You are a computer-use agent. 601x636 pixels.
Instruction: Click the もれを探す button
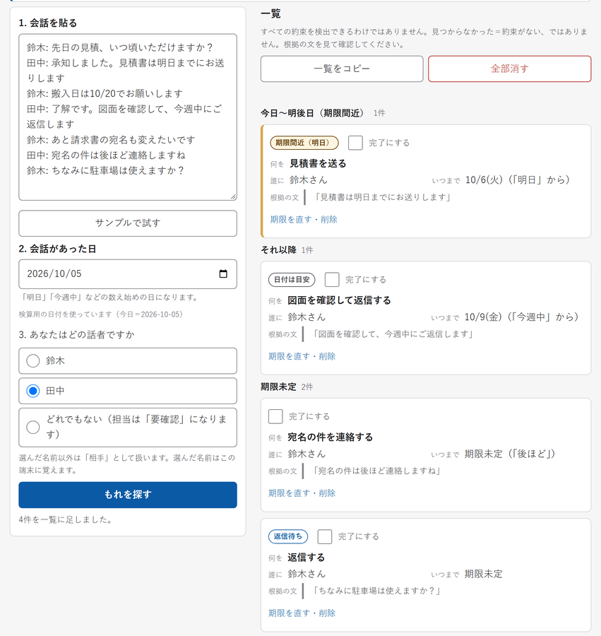128,495
